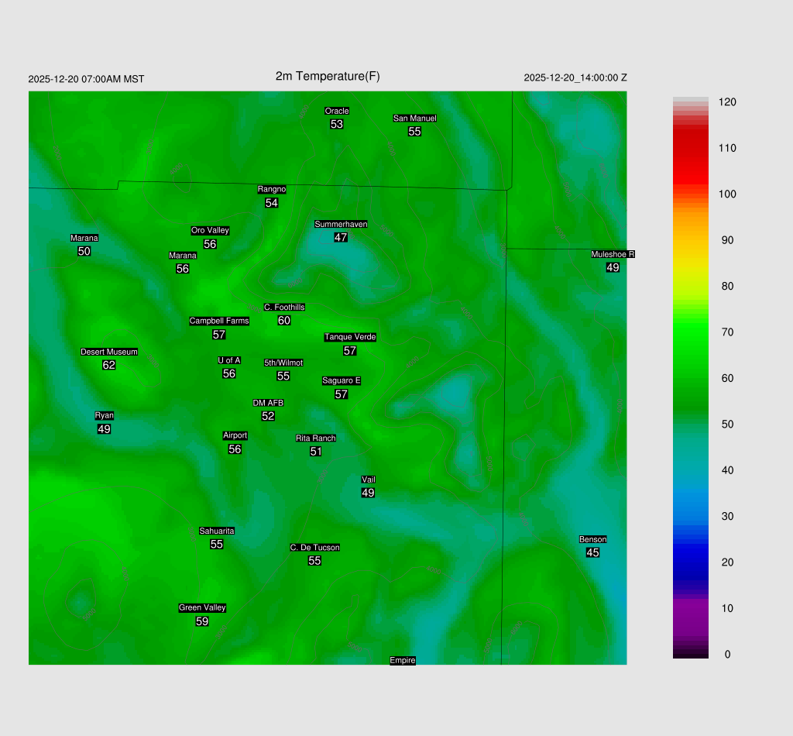Select the Sahuarita station label

pos(217,531)
